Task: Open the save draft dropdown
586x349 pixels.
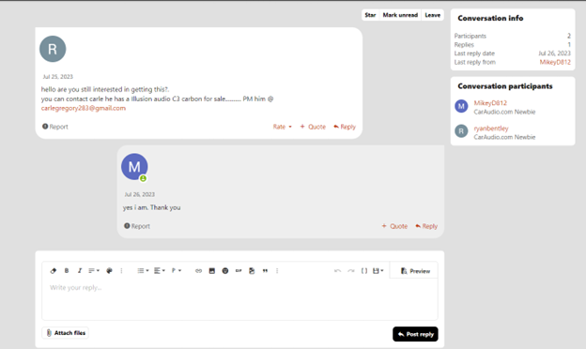Action: [378, 270]
